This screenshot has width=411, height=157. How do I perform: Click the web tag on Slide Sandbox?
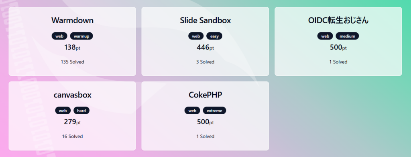click(x=196, y=36)
